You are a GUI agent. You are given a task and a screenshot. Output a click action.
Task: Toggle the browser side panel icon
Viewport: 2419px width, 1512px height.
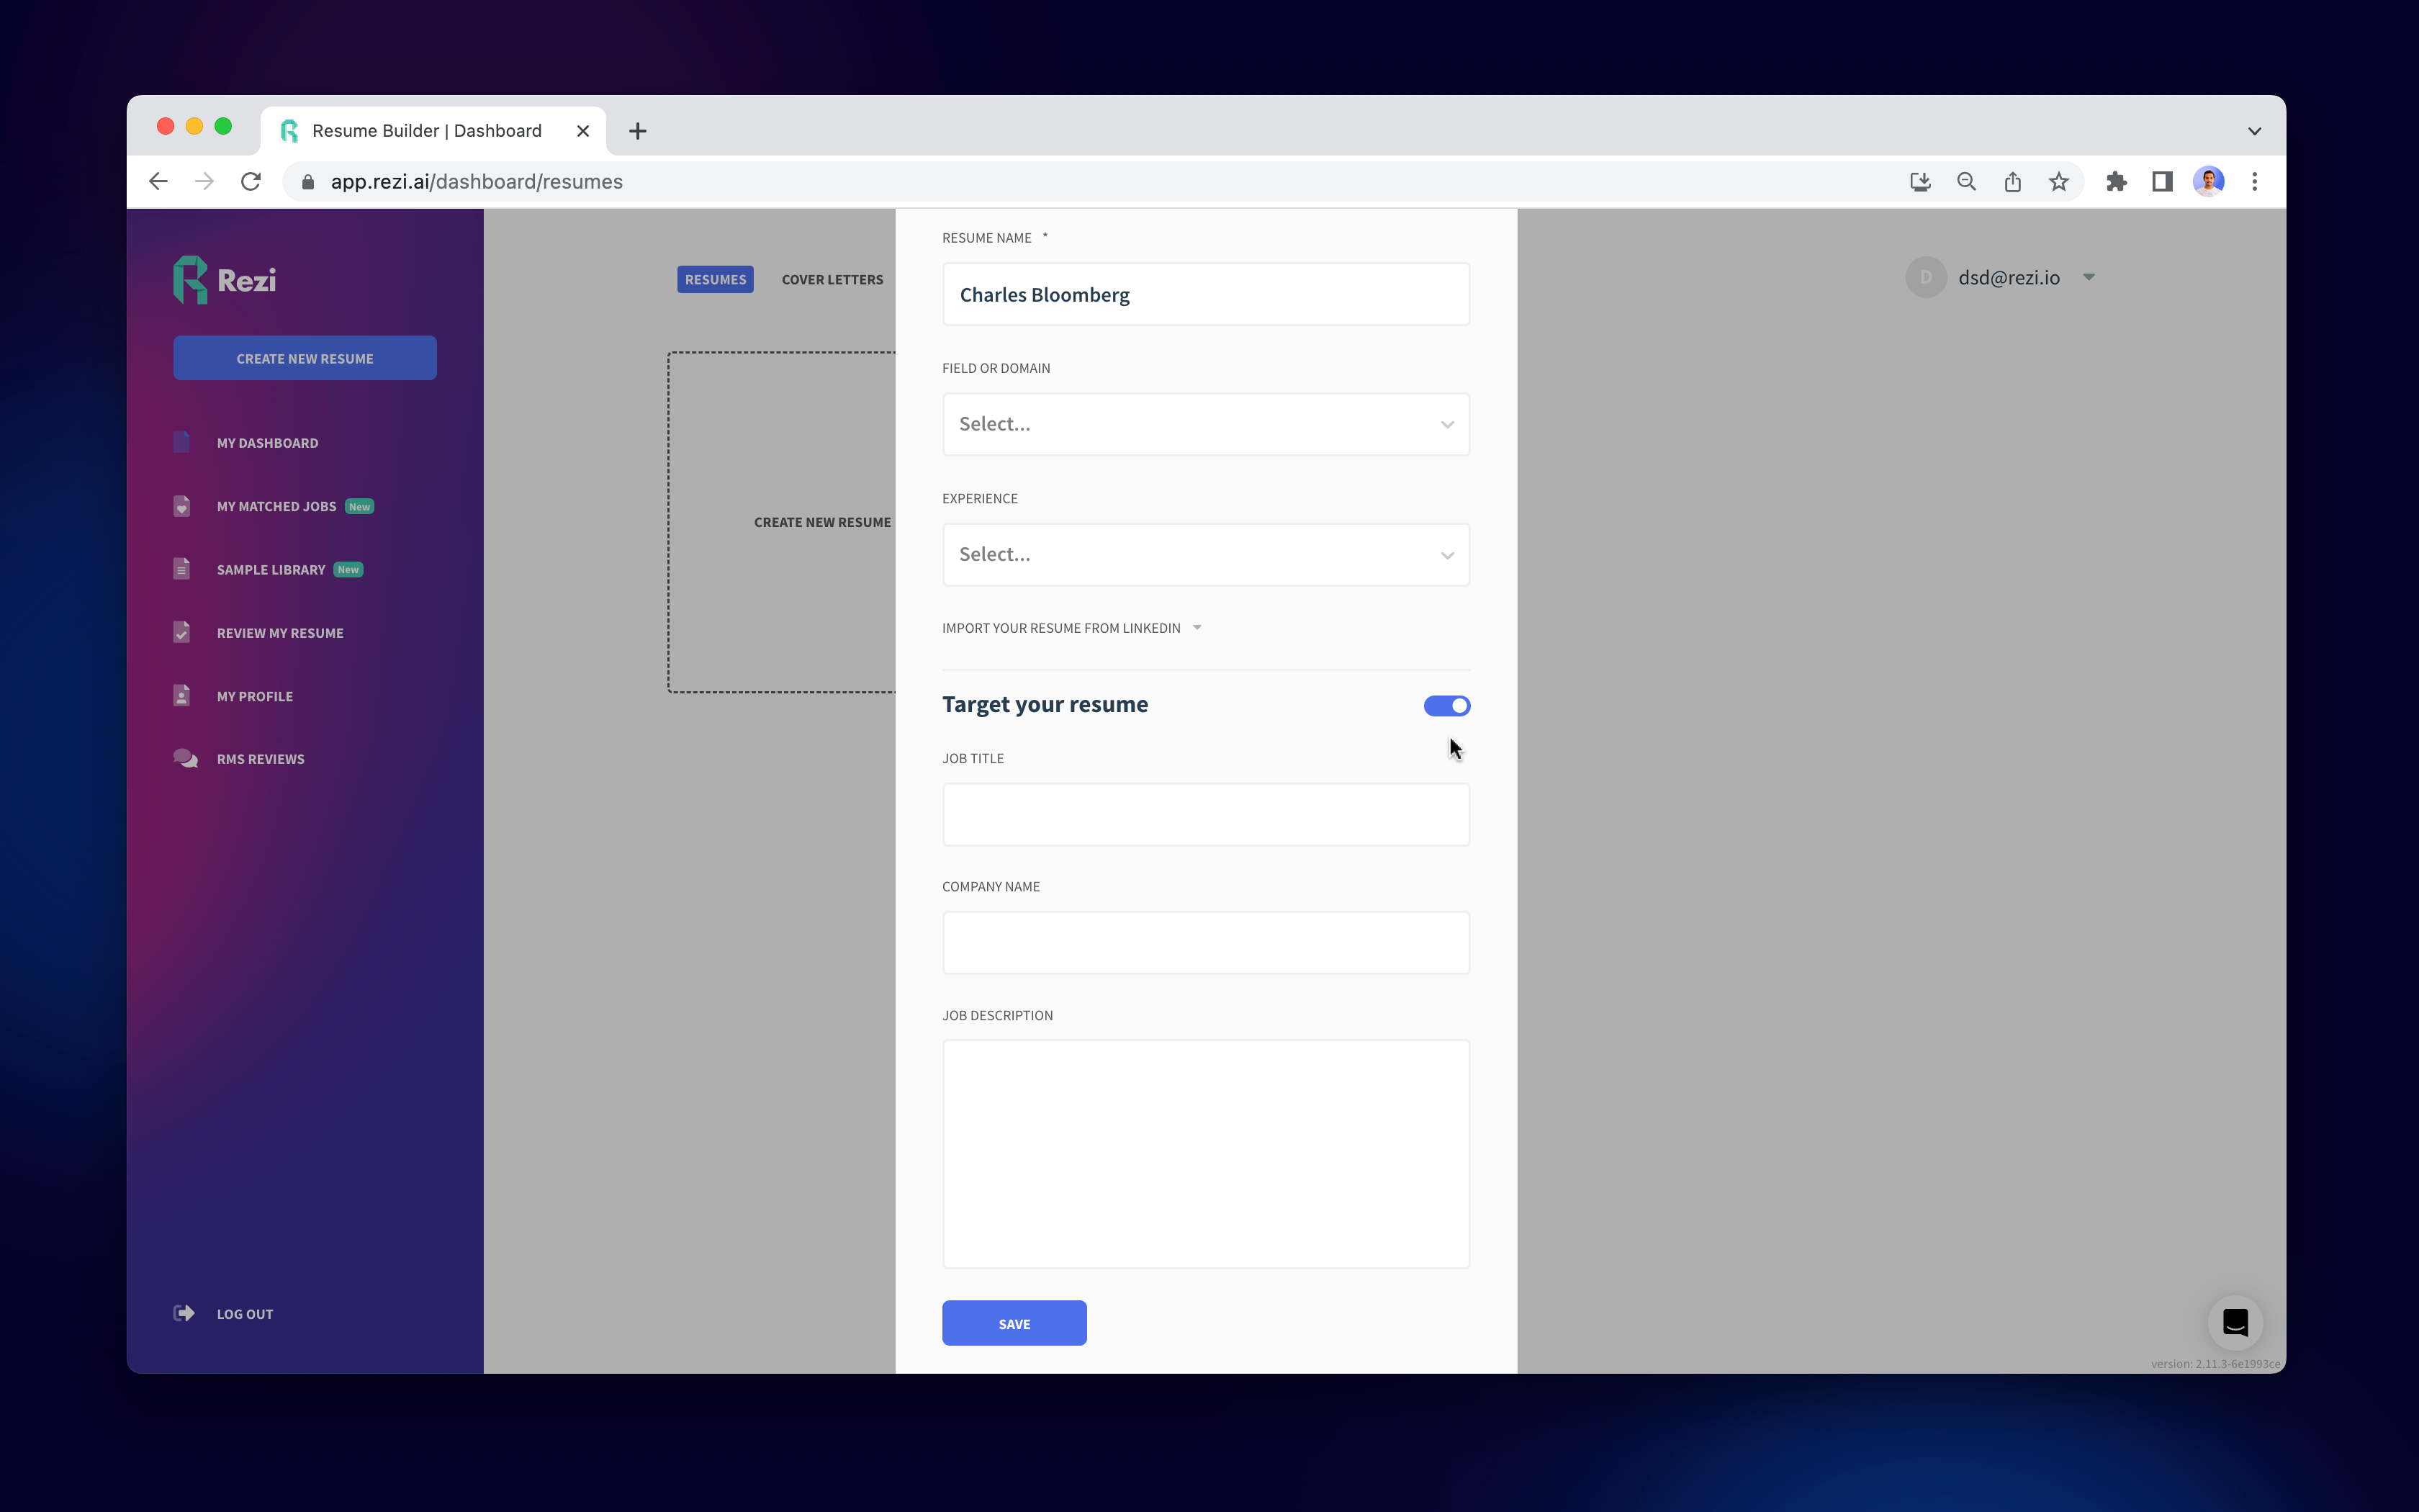point(2162,181)
